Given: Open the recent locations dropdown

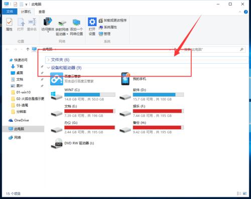Looking at the screenshot, I should coord(22,50).
